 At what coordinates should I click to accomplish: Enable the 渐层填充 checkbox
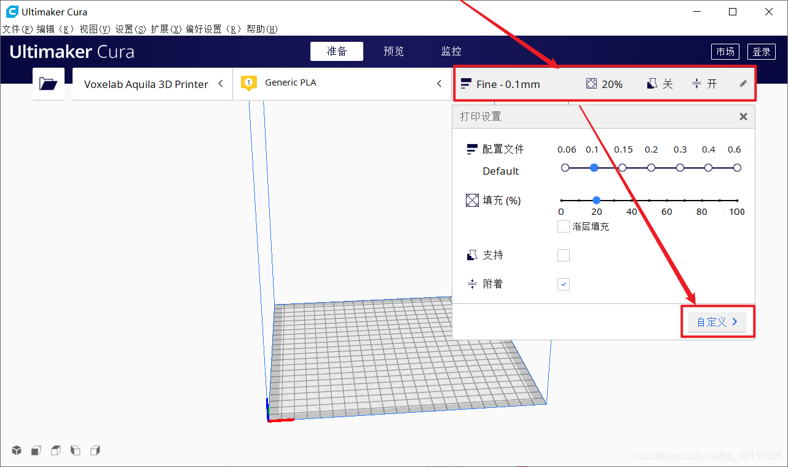564,226
